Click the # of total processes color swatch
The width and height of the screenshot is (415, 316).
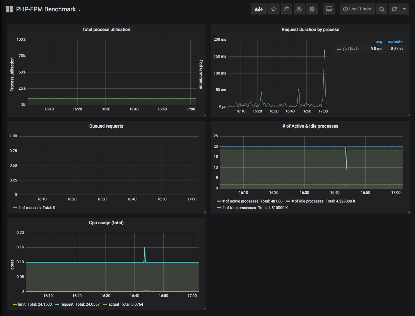point(219,208)
